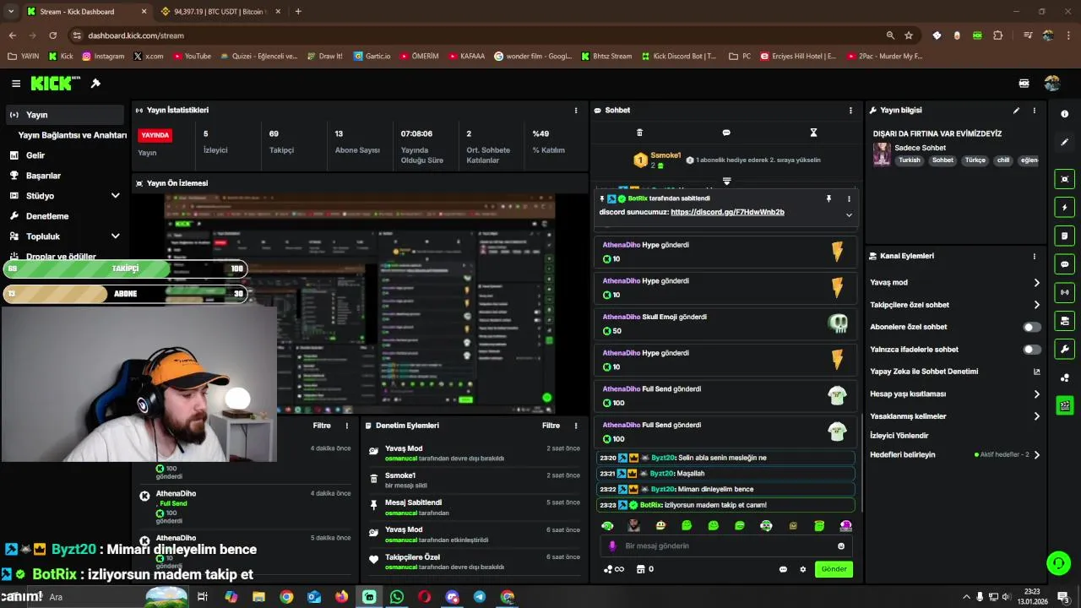Viewport: 1081px width, 608px height.
Task: Click the Sadece Sohbet category thumbnail
Action: 882,155
